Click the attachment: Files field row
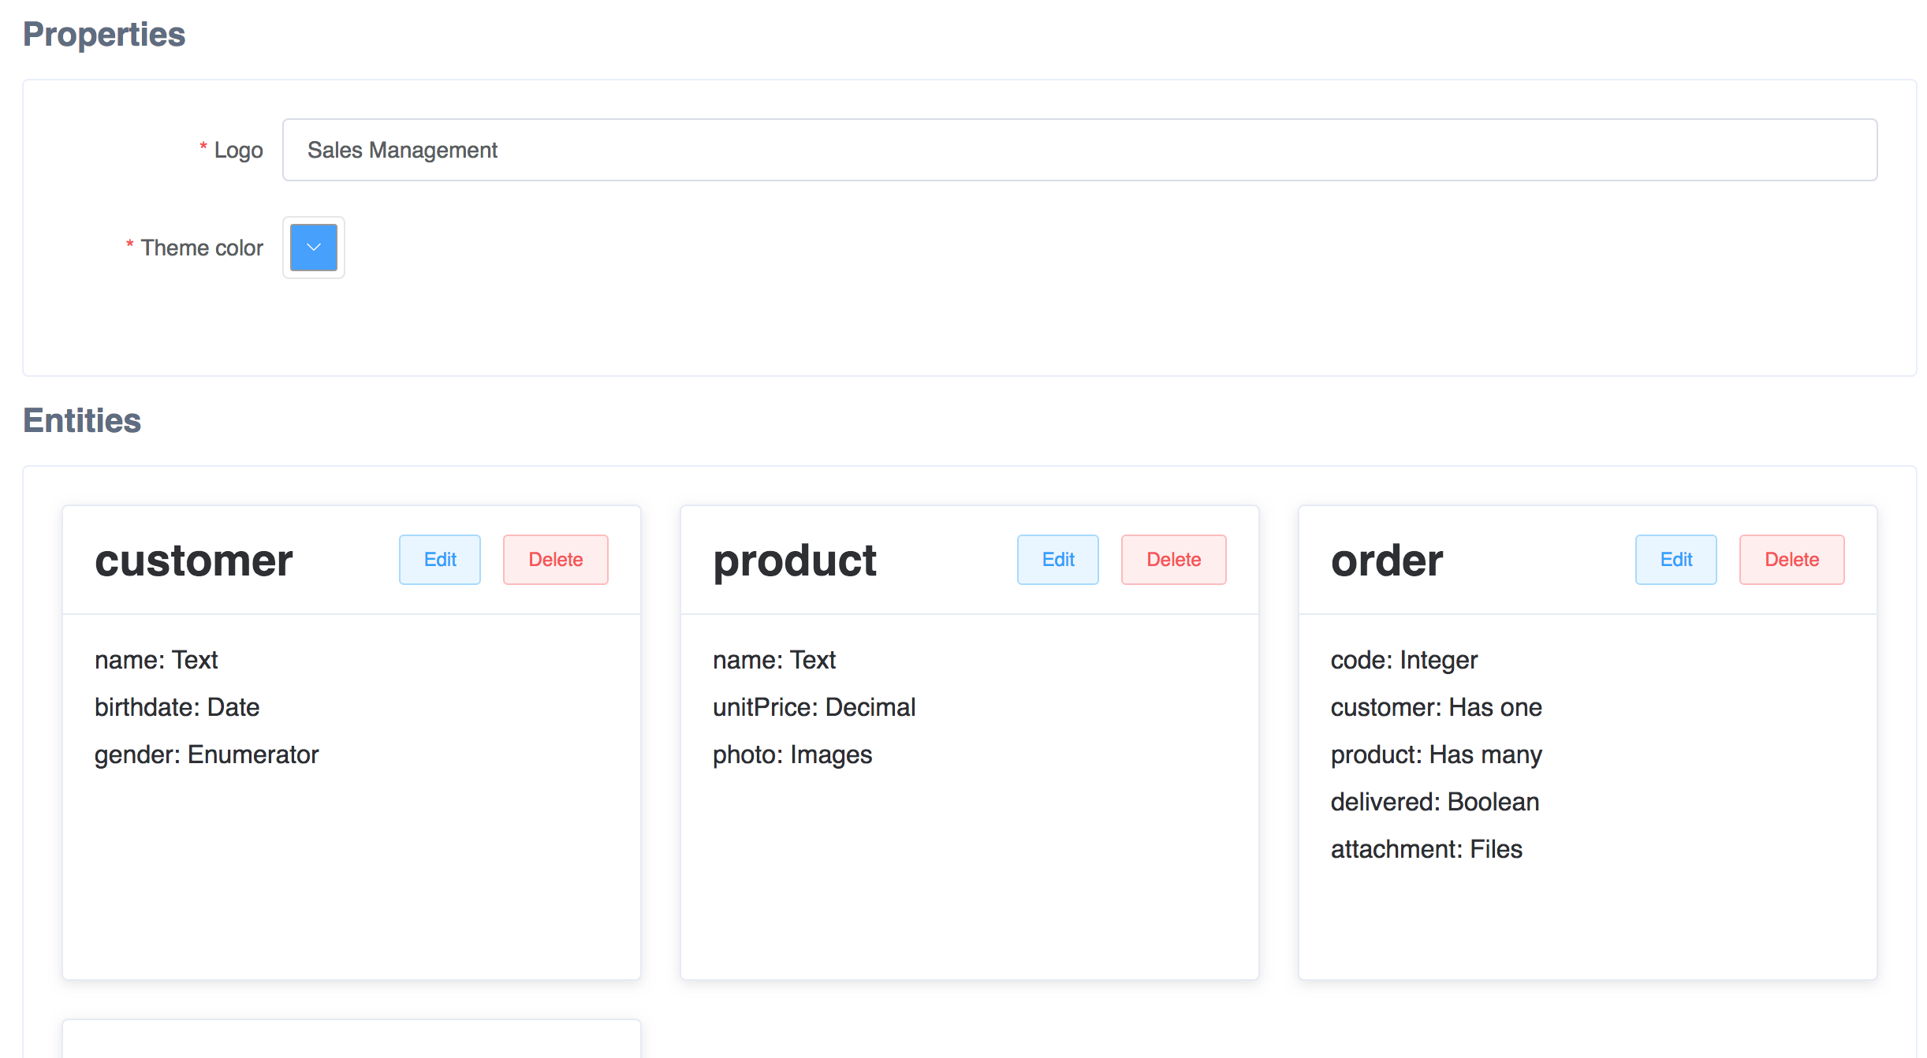 [x=1426, y=849]
